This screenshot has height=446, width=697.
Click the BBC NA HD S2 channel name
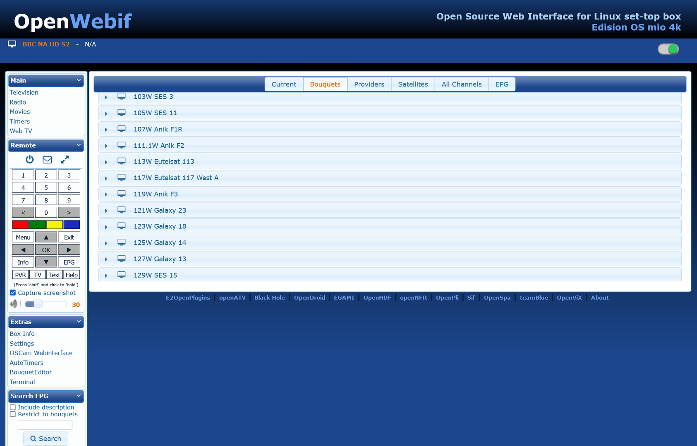(46, 44)
